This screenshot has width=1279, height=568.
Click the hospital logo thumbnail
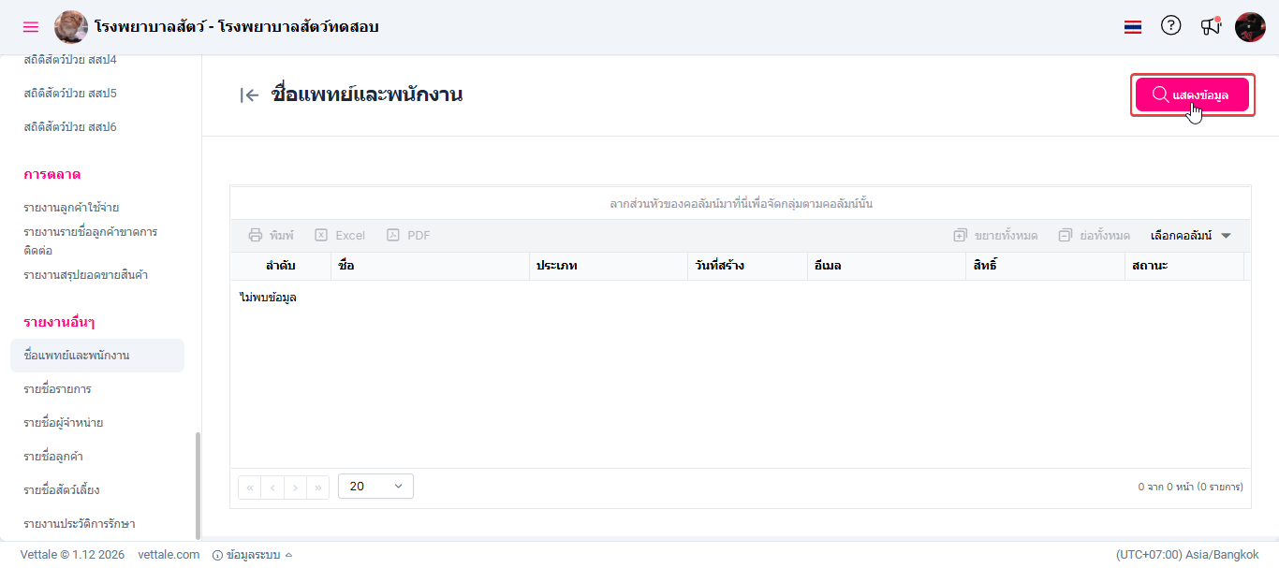tap(71, 27)
